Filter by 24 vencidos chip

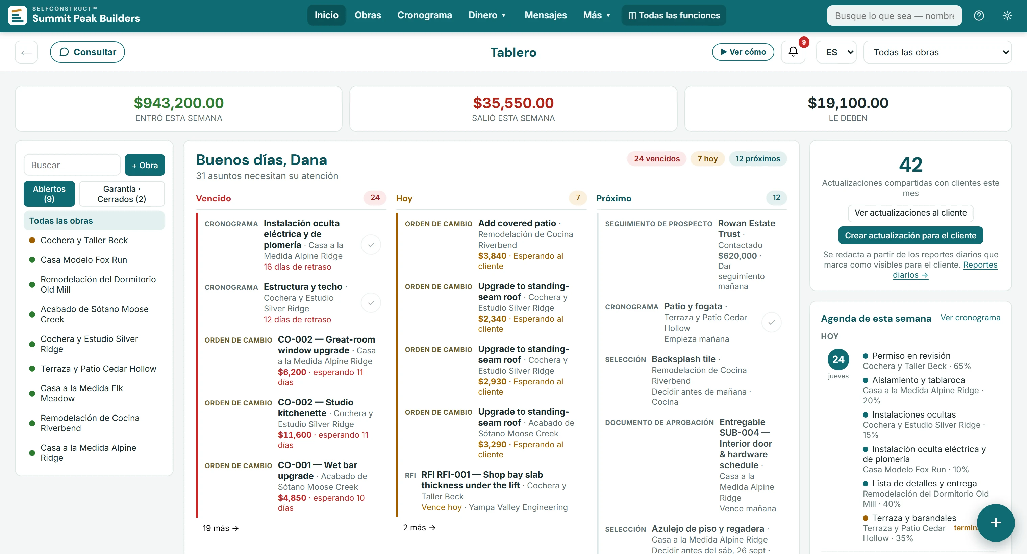click(656, 159)
